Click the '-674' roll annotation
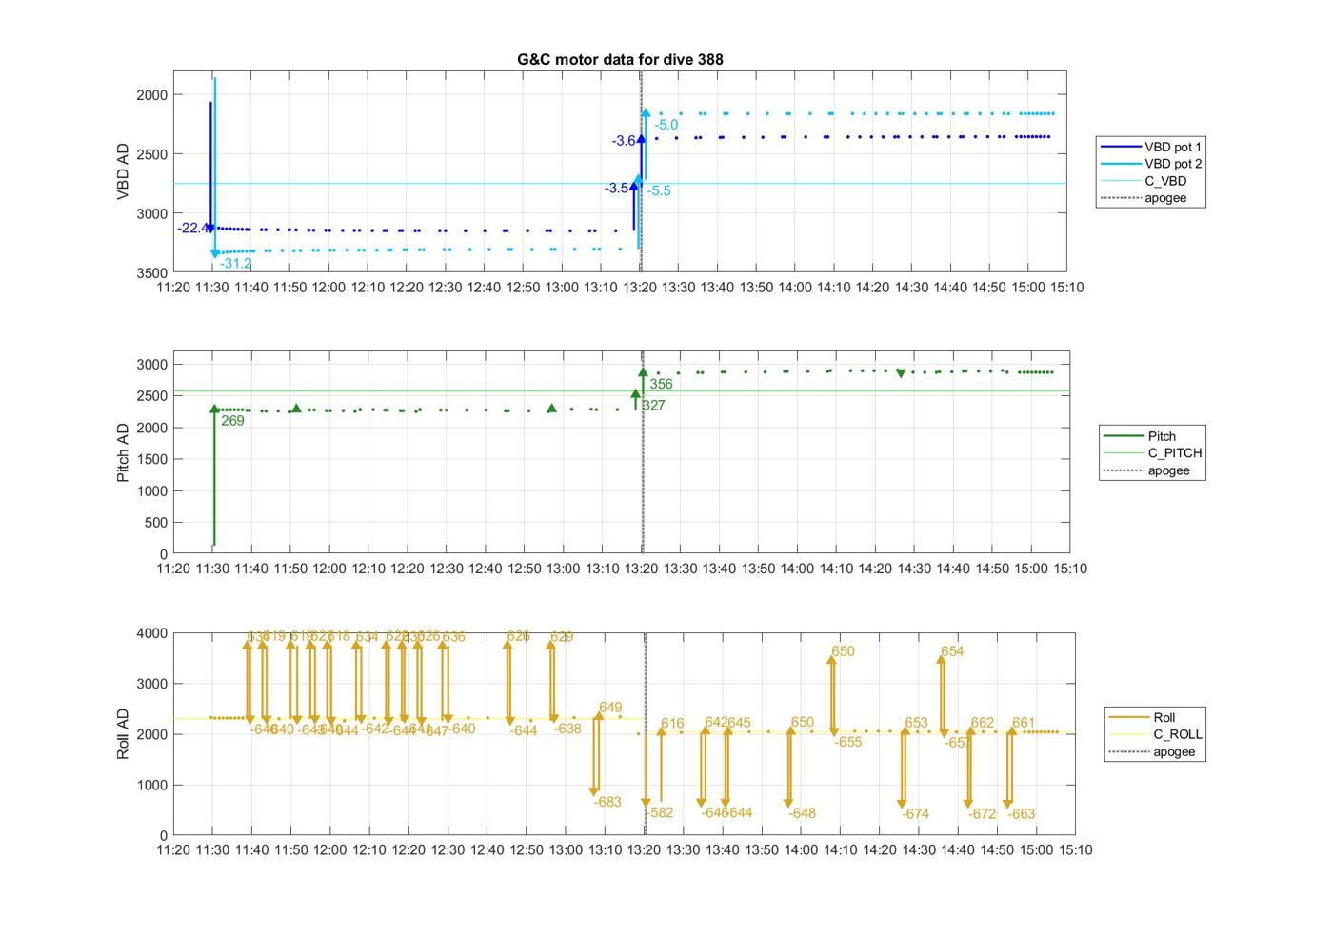1333x939 pixels. click(915, 813)
